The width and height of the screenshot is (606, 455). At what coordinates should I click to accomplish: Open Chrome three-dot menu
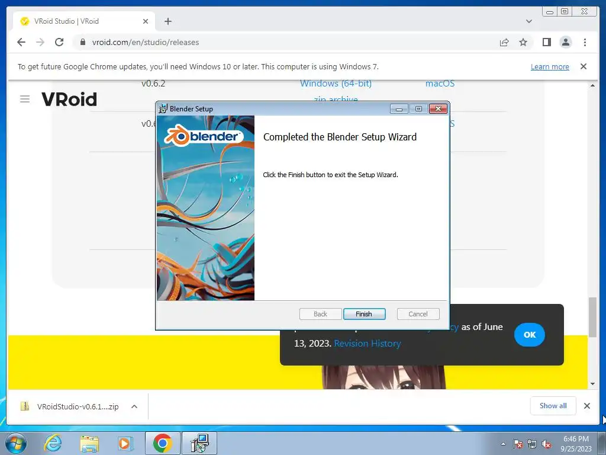click(585, 42)
